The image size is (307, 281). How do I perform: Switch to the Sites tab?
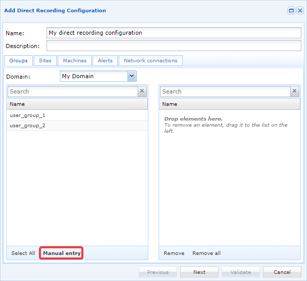point(45,61)
